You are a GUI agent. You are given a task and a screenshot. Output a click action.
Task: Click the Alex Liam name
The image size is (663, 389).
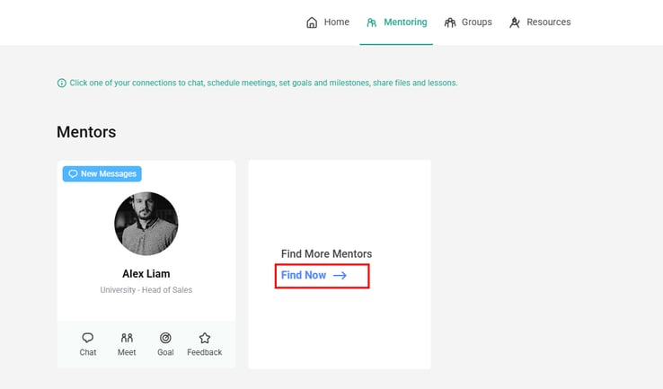point(146,273)
